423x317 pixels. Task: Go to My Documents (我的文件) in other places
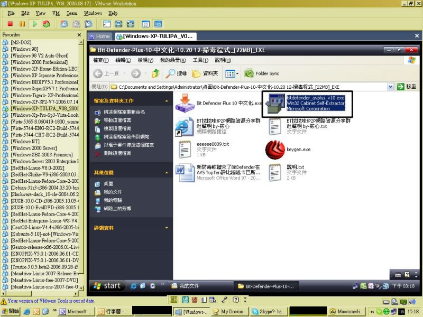pyautogui.click(x=113, y=192)
